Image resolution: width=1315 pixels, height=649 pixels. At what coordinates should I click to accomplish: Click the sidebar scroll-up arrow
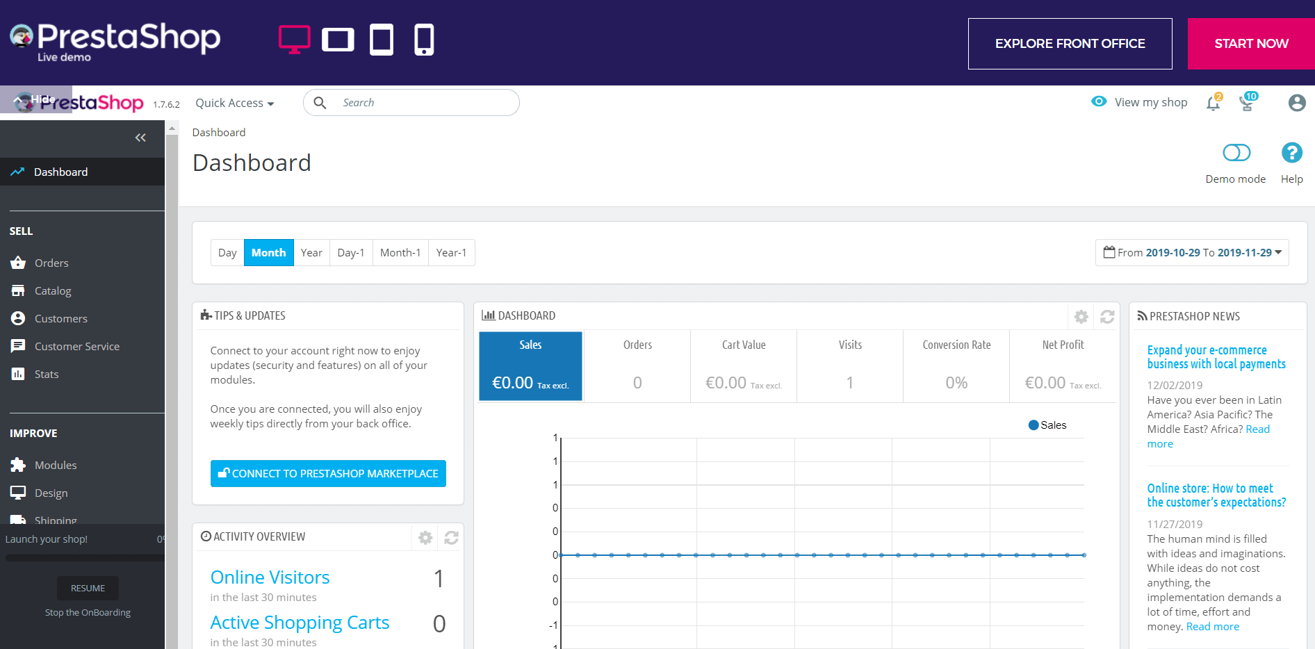tap(172, 129)
